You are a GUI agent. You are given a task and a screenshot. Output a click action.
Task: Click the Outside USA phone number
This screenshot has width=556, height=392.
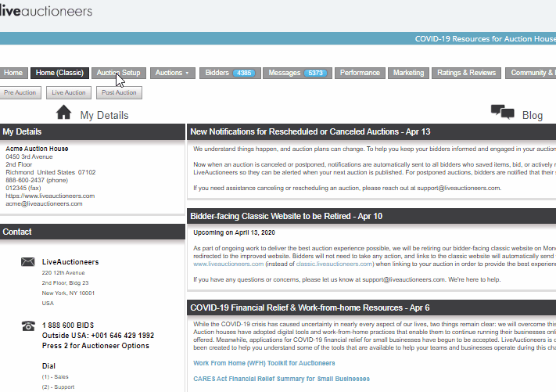[x=99, y=336]
